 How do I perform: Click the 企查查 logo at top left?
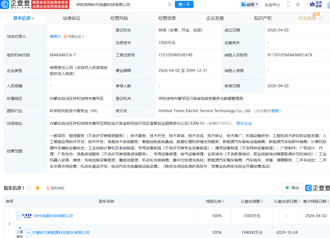[5, 5]
